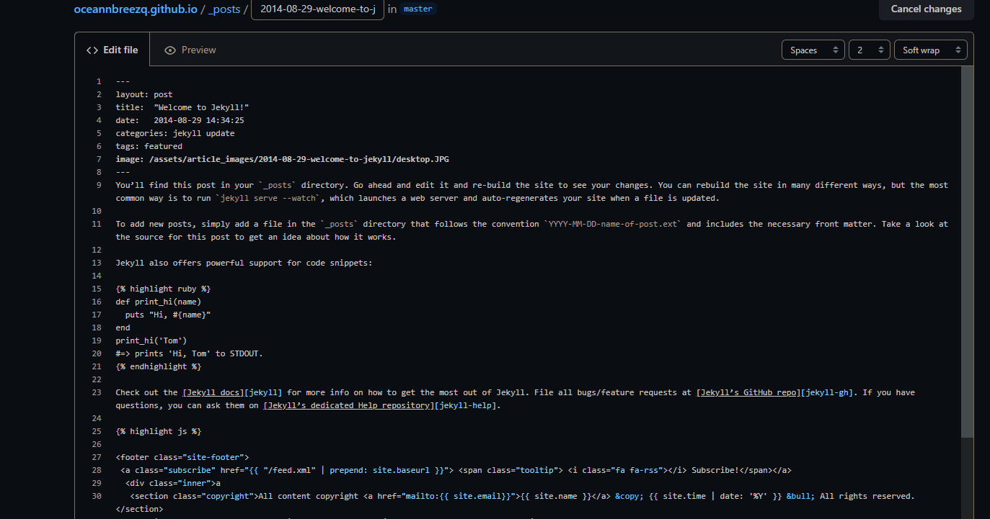Viewport: 990px width, 519px height.
Task: Open the Spaces indent mode dropdown
Action: (x=813, y=50)
